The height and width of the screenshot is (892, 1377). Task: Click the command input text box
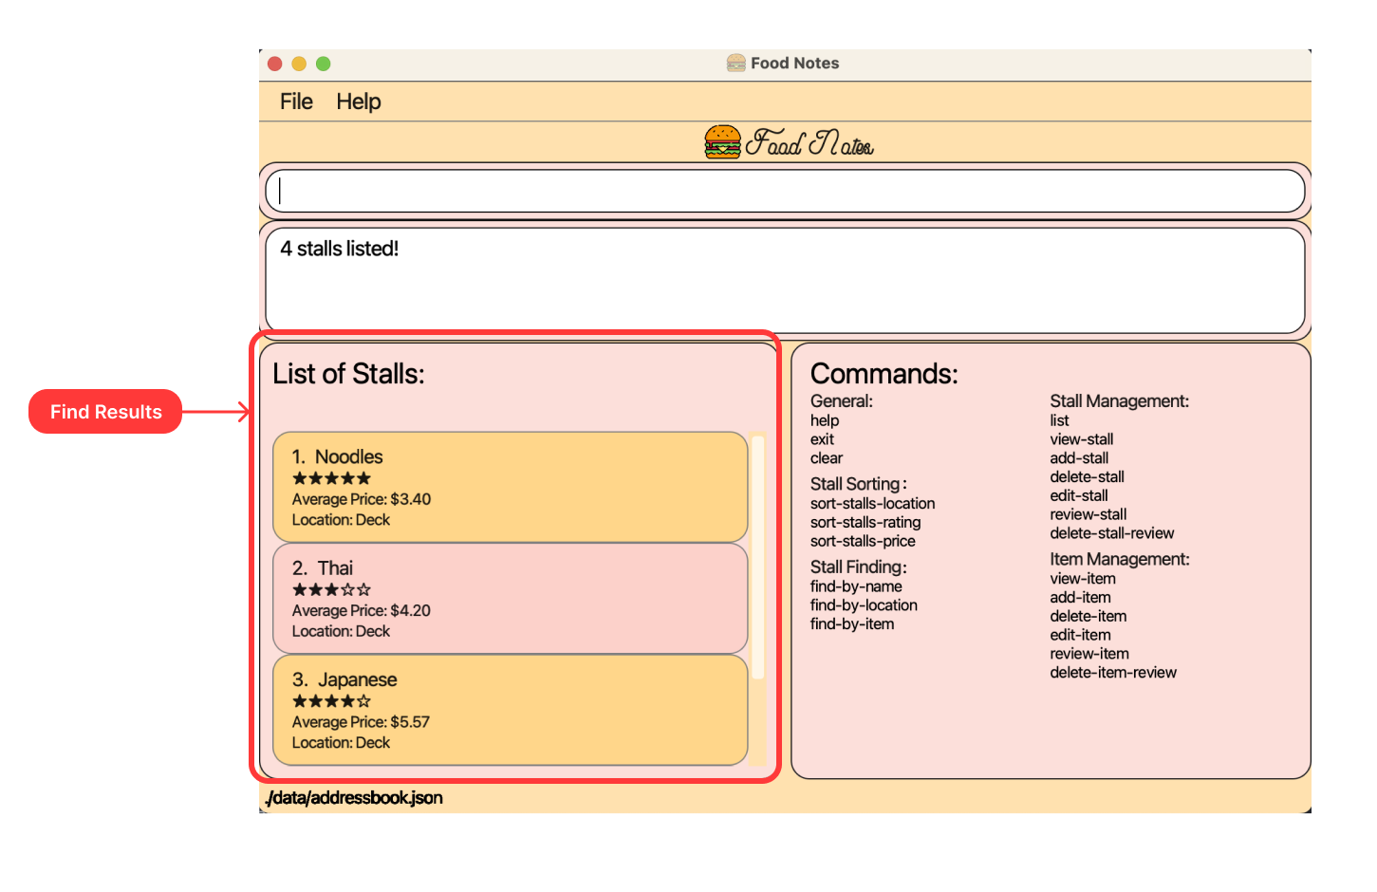click(785, 191)
